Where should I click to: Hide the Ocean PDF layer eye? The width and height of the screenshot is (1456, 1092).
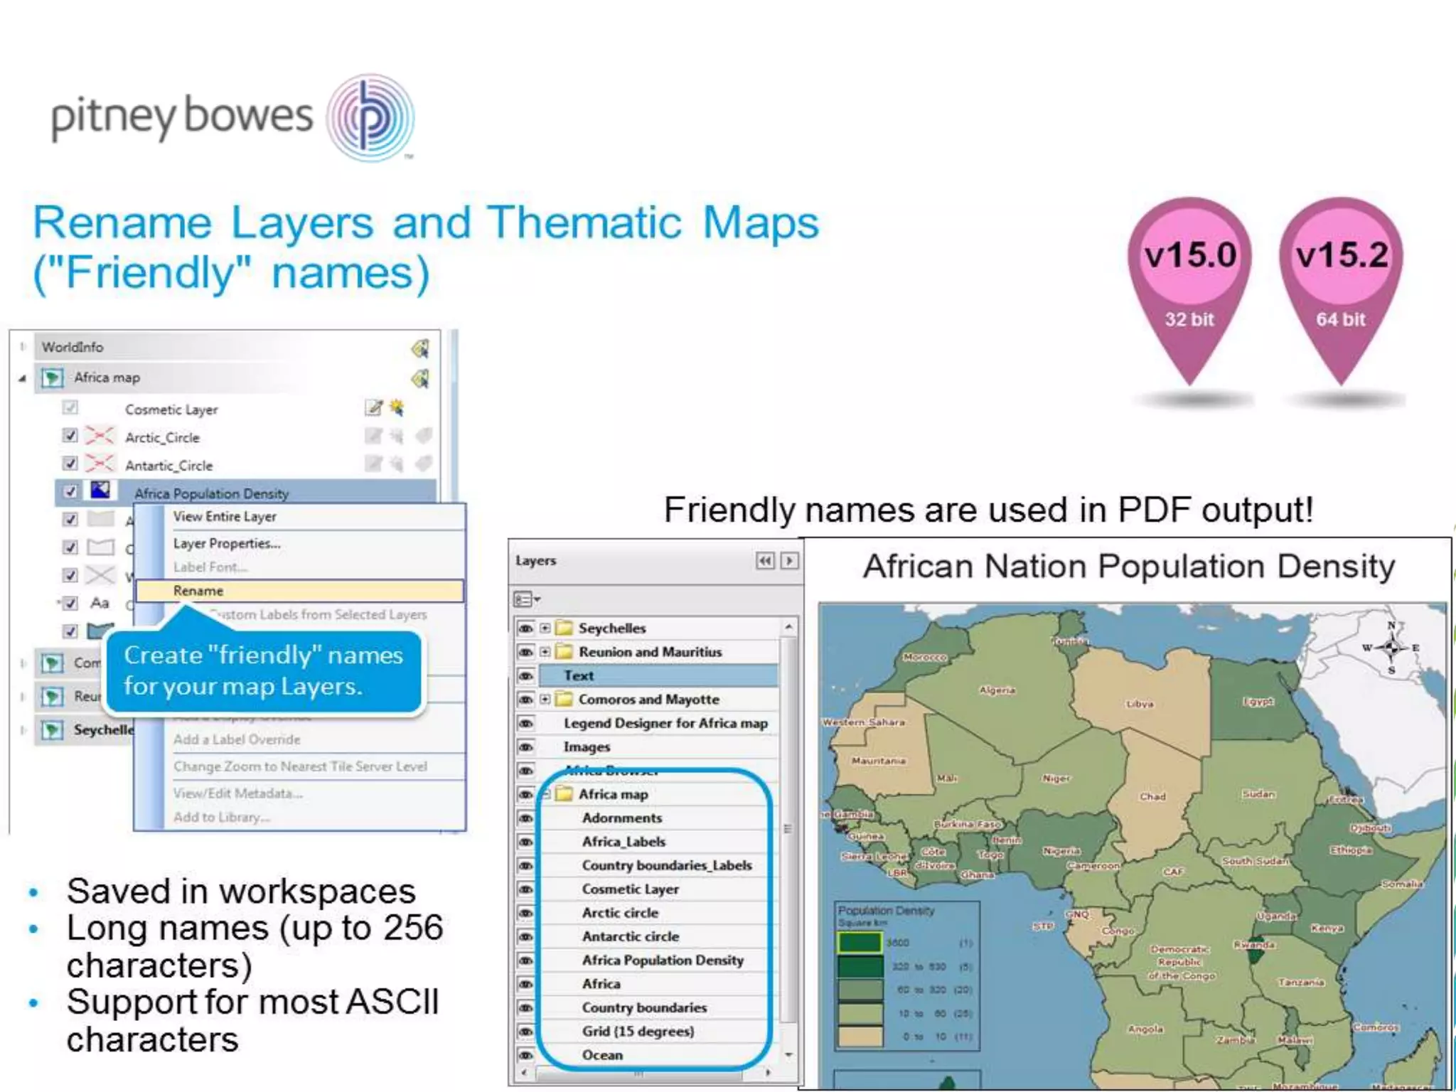coord(526,1056)
